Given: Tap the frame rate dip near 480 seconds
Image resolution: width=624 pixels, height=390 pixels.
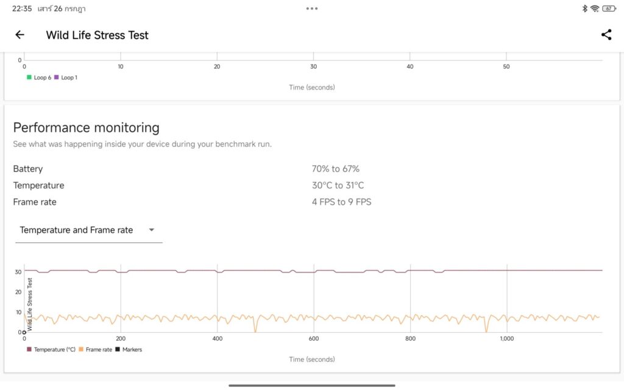Looking at the screenshot, I should (x=255, y=327).
